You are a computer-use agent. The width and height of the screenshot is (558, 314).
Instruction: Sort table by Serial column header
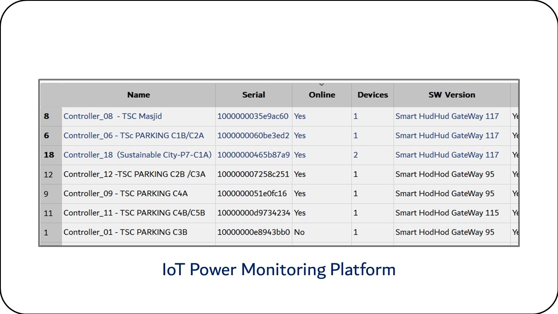[254, 95]
